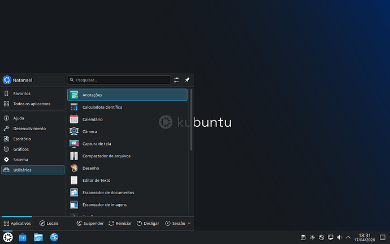Click the show desktop button
390x244 pixels.
point(383,238)
